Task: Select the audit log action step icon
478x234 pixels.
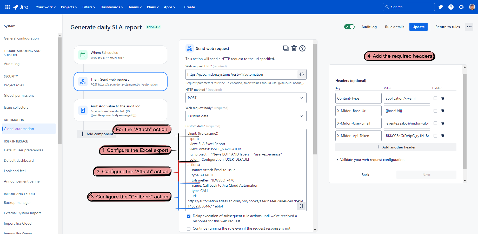Action: [83, 110]
